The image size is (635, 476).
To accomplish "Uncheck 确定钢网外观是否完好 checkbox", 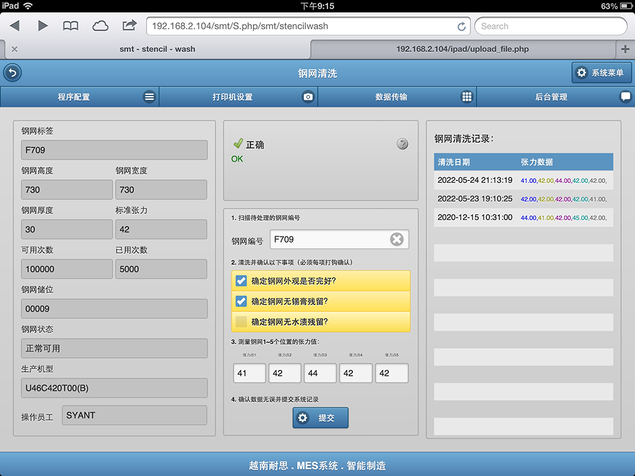I will coord(241,281).
